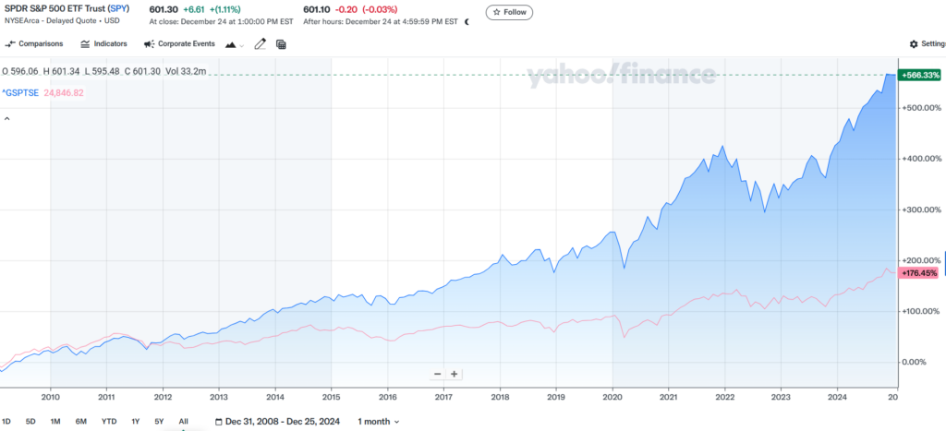Zoom in with the plus button
The image size is (946, 431).
tap(455, 374)
